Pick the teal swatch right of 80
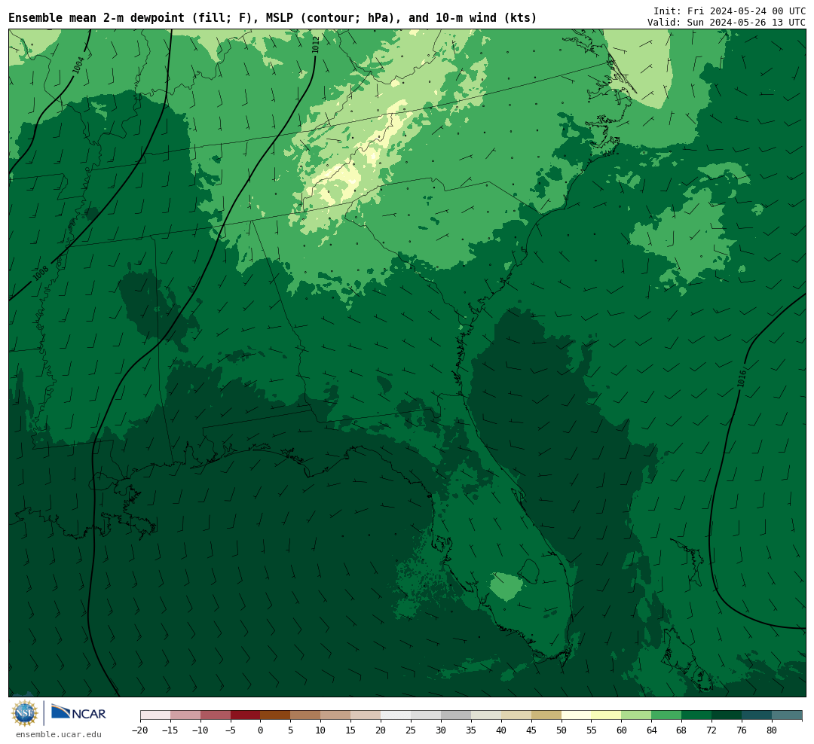 [787, 715]
